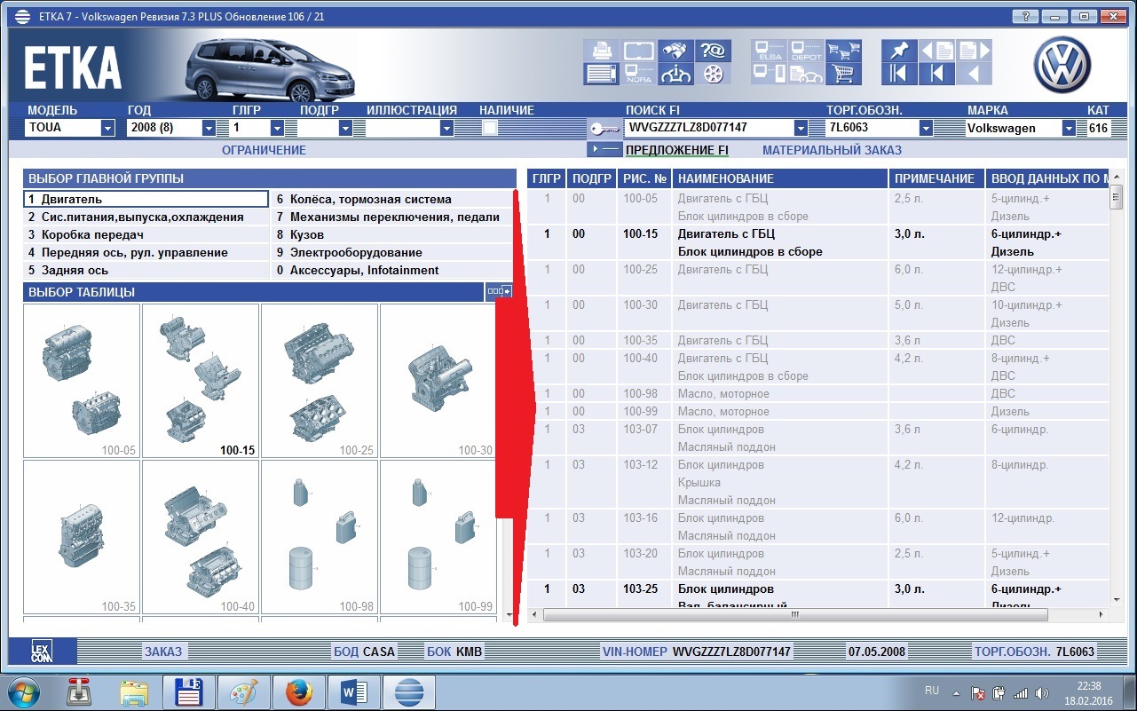Toggle the НАЛИЧИЕ checkbox
1137x711 pixels.
tap(489, 128)
